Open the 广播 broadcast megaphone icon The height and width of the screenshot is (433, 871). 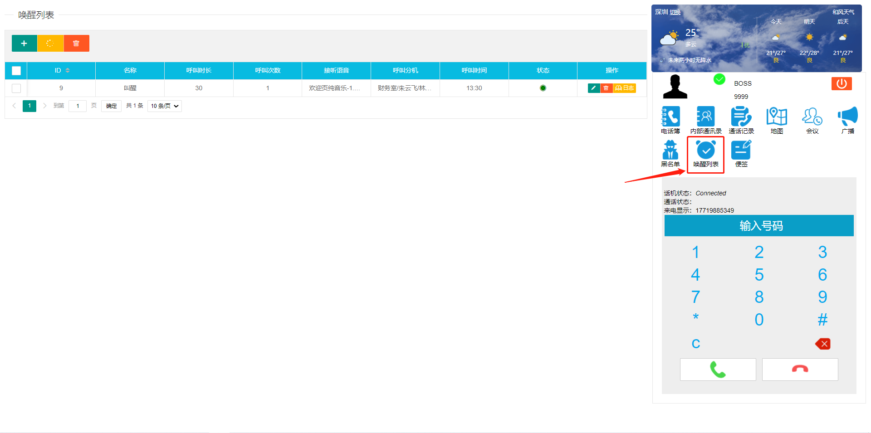click(847, 117)
